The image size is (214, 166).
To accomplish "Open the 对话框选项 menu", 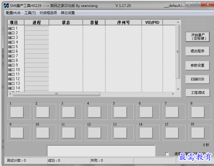I will [x=48, y=13].
